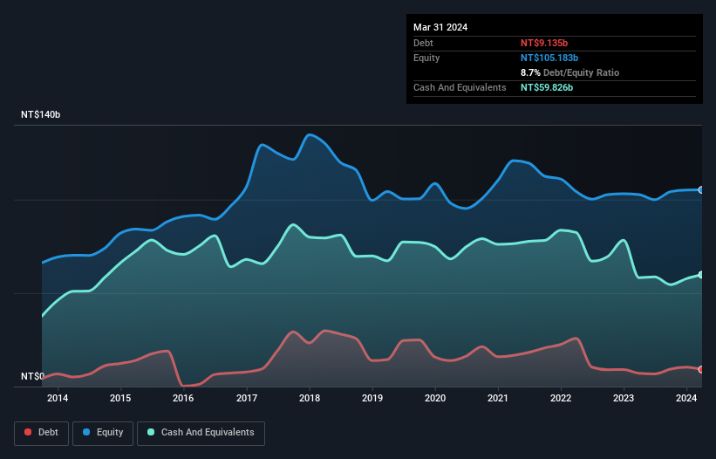
Task: Click the 2023 x-axis label
Action: point(624,398)
